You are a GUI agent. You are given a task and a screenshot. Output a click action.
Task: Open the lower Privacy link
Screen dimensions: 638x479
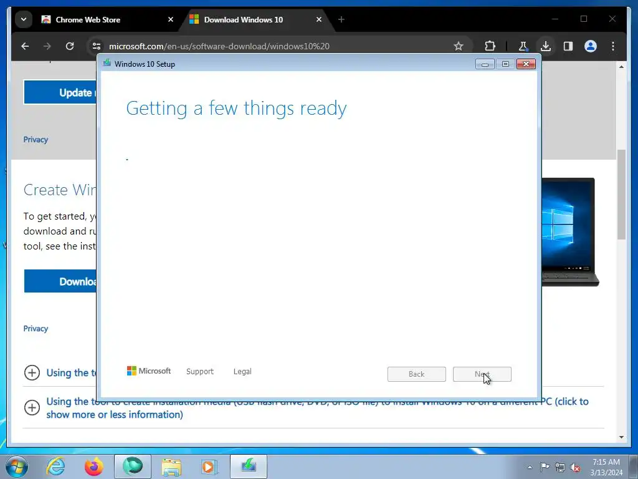point(36,329)
